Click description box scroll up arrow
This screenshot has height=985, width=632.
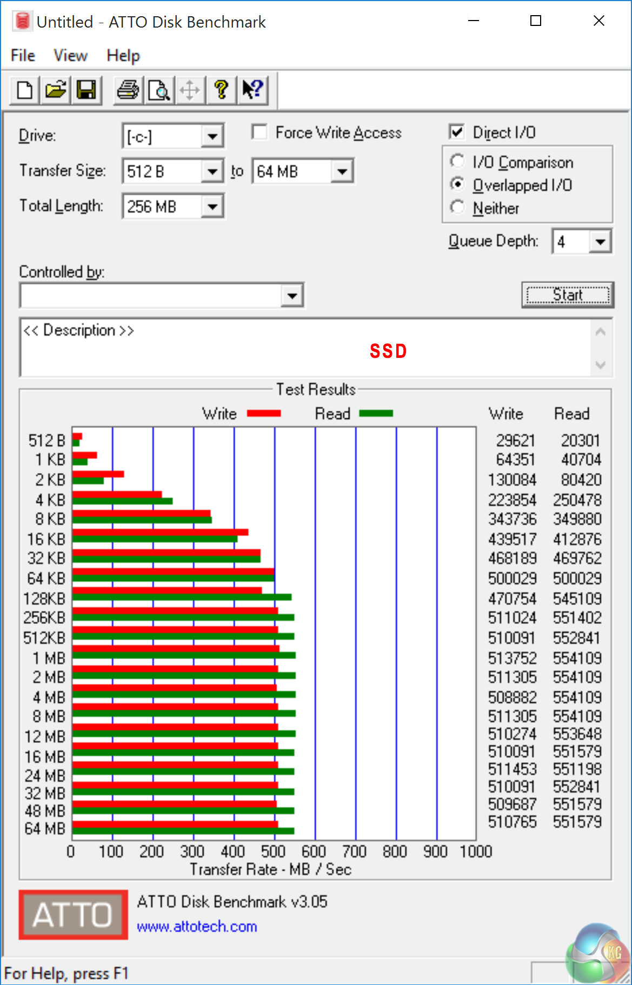point(600,333)
